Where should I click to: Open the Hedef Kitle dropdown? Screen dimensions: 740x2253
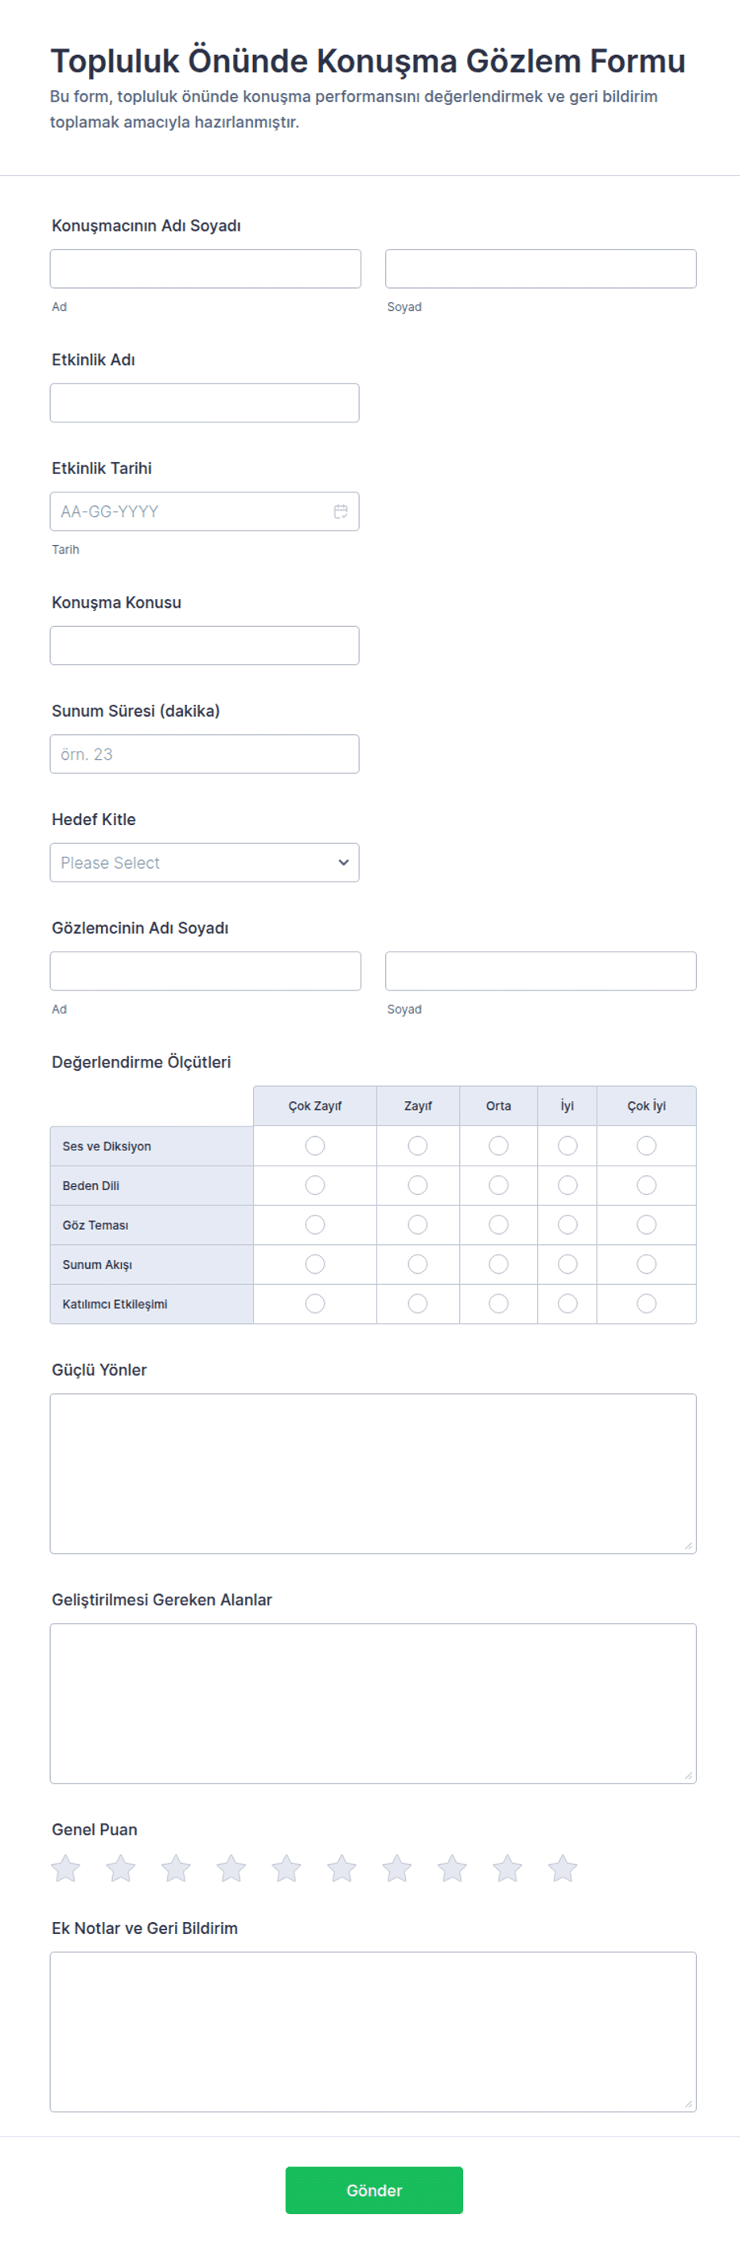pos(204,862)
